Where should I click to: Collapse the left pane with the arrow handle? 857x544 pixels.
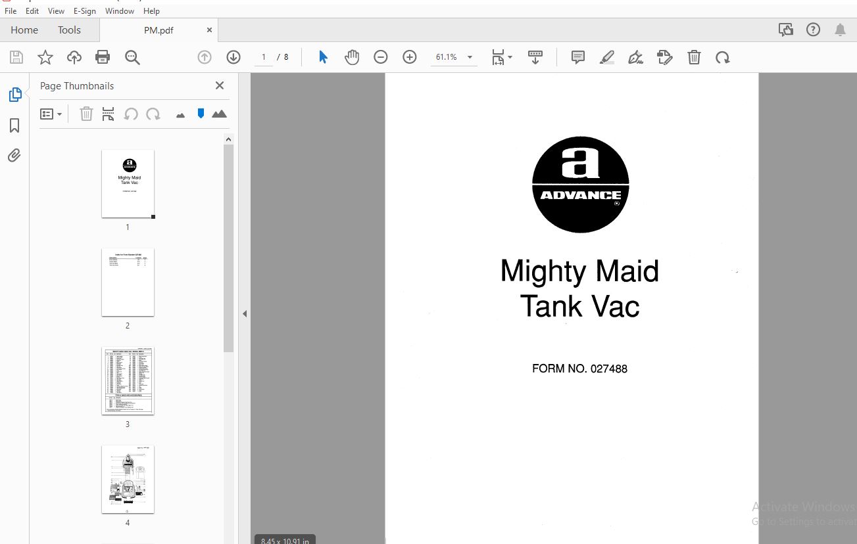pos(244,313)
